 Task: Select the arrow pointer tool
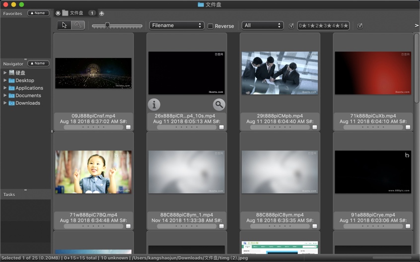click(64, 25)
